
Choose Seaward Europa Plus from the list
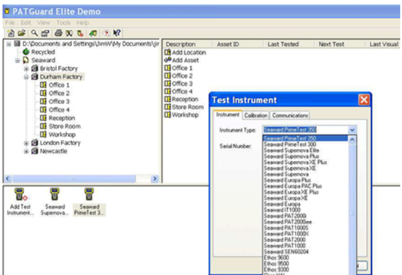[284, 180]
